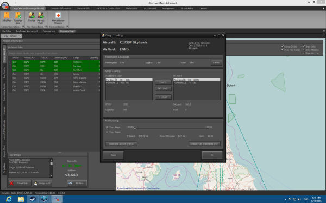
Task: Select Furniture item in Available to Load
Action: click(129, 83)
